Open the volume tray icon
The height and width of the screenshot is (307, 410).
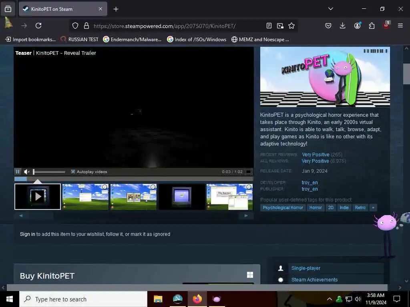click(358, 299)
